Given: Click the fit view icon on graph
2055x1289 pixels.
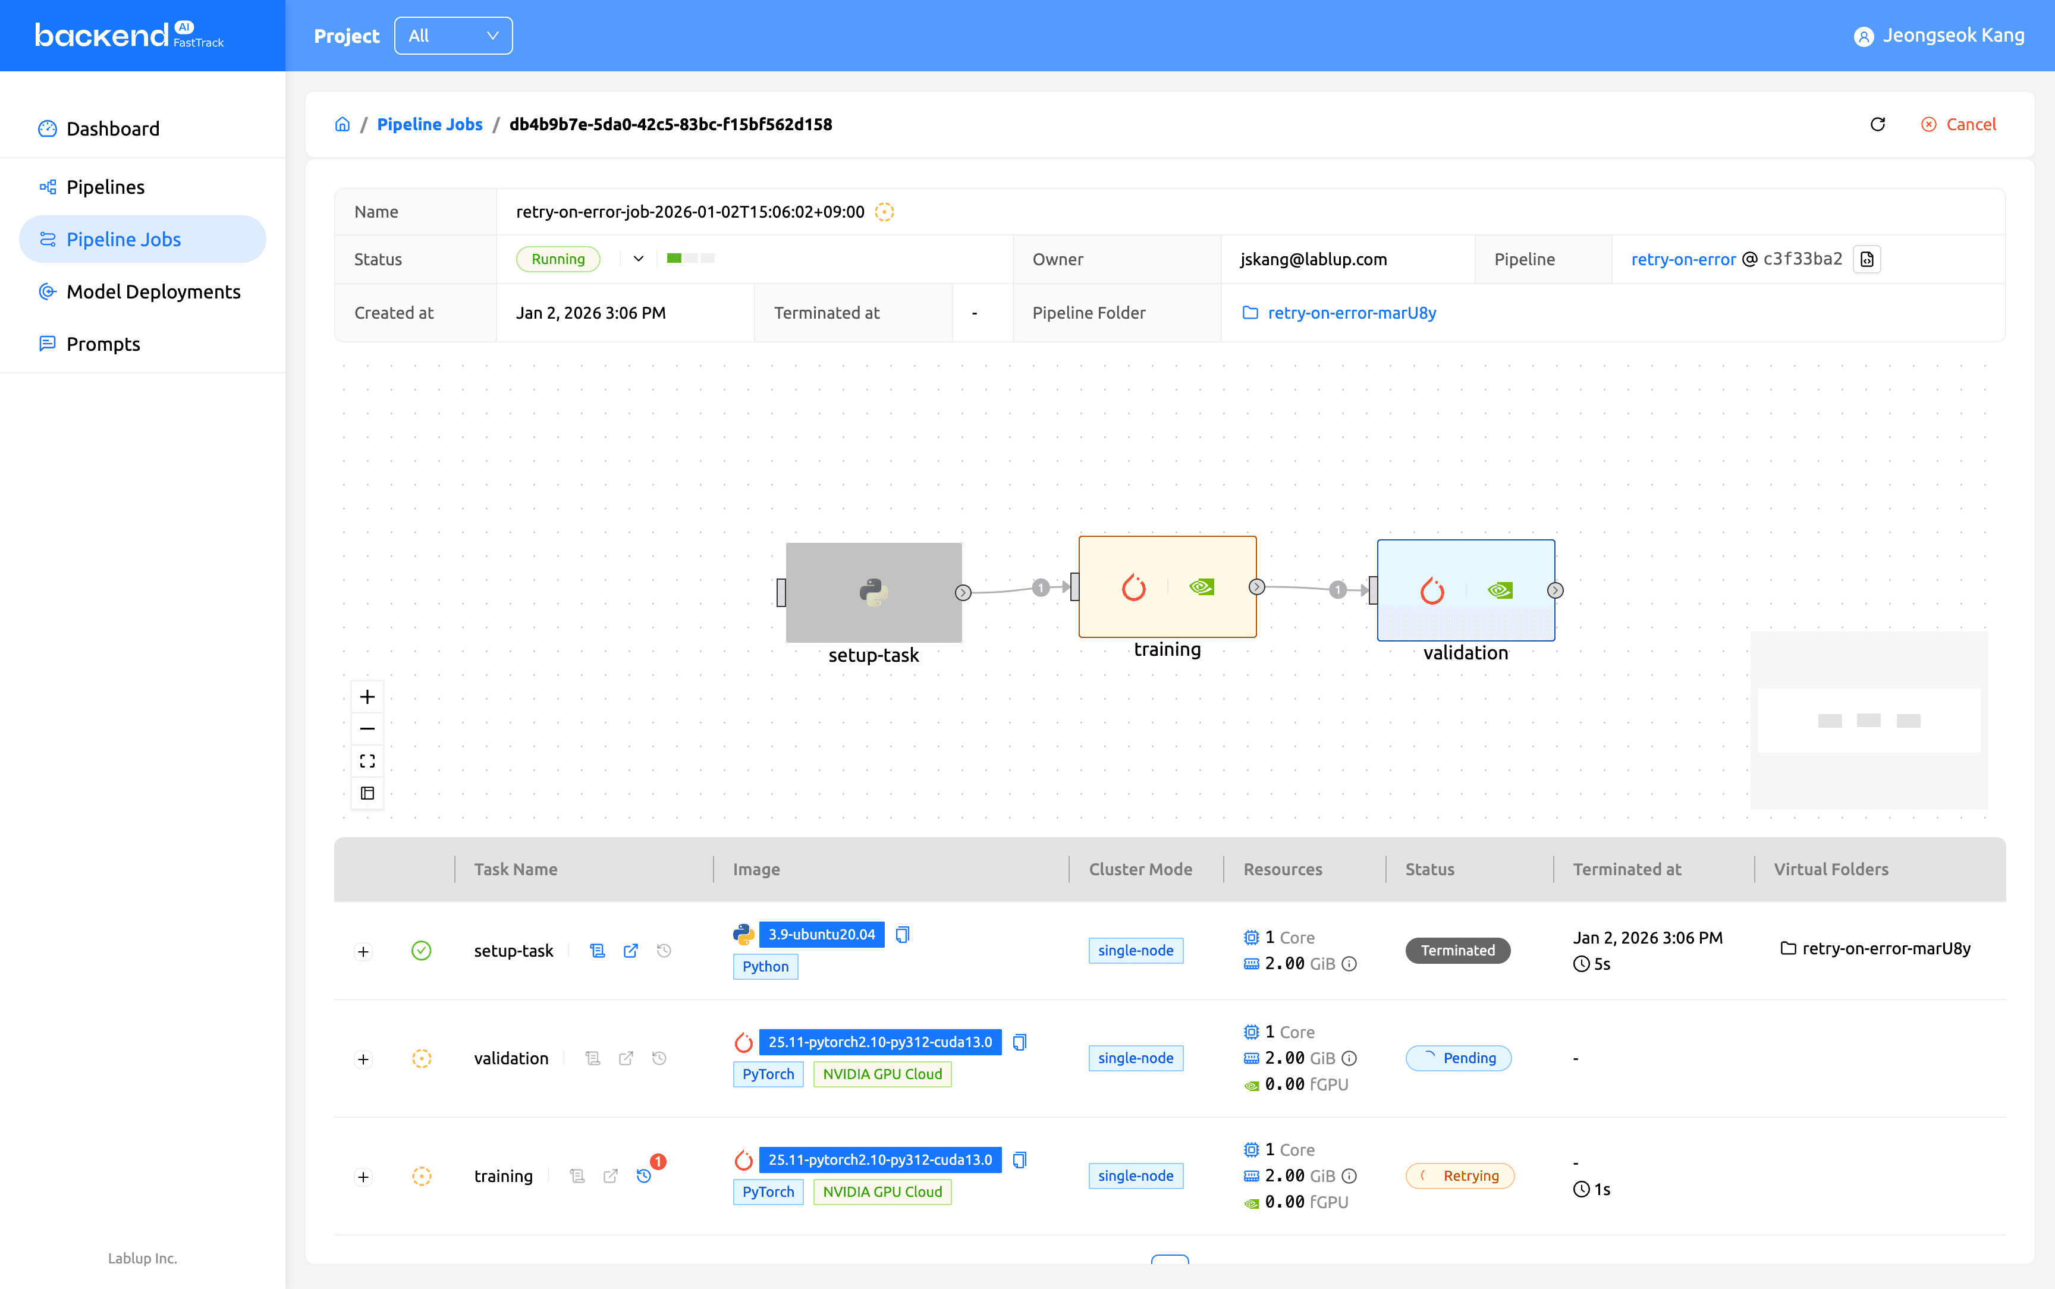Looking at the screenshot, I should pyautogui.click(x=367, y=760).
